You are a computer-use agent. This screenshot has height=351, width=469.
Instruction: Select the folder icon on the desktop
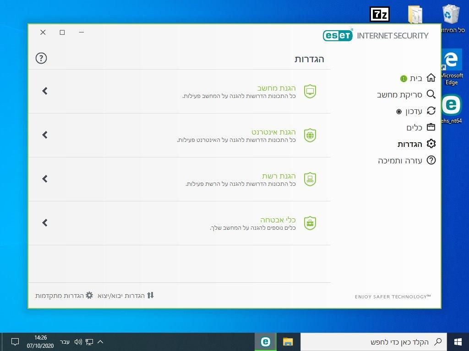[x=415, y=14]
